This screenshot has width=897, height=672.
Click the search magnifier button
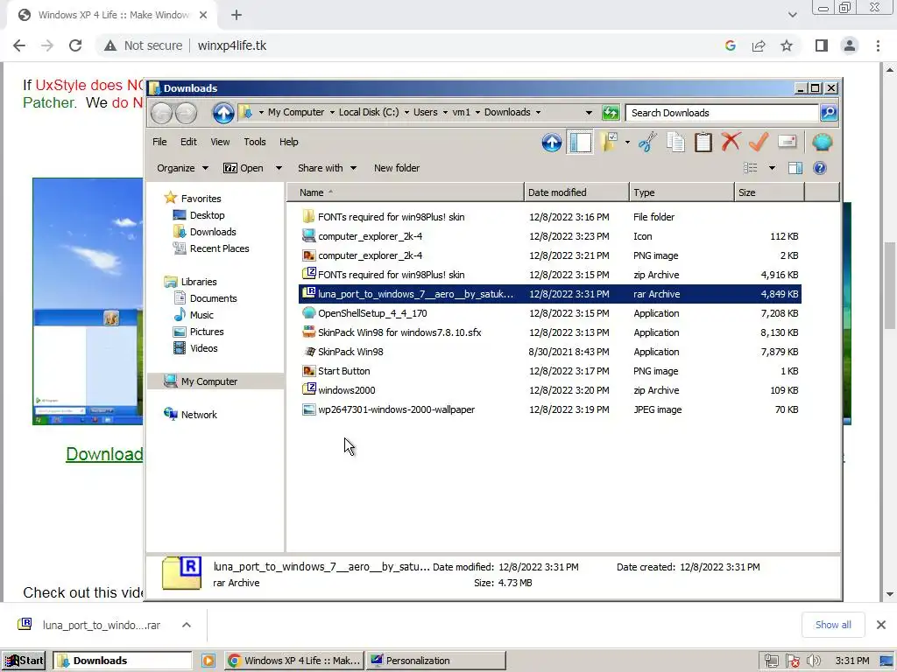[829, 113]
